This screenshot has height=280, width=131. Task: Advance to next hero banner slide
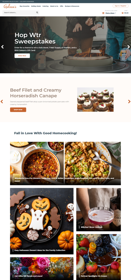(129, 47)
